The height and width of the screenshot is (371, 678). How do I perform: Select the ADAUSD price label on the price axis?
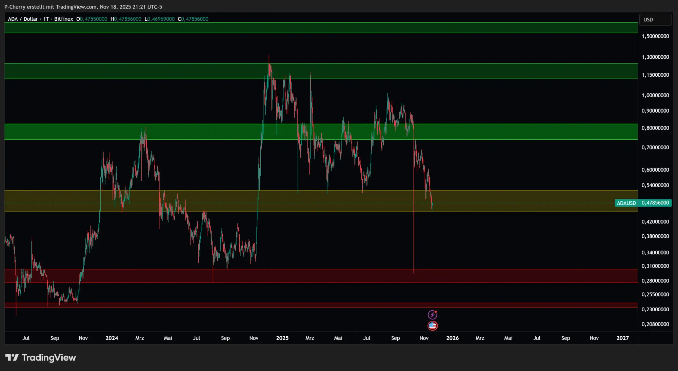coord(626,203)
